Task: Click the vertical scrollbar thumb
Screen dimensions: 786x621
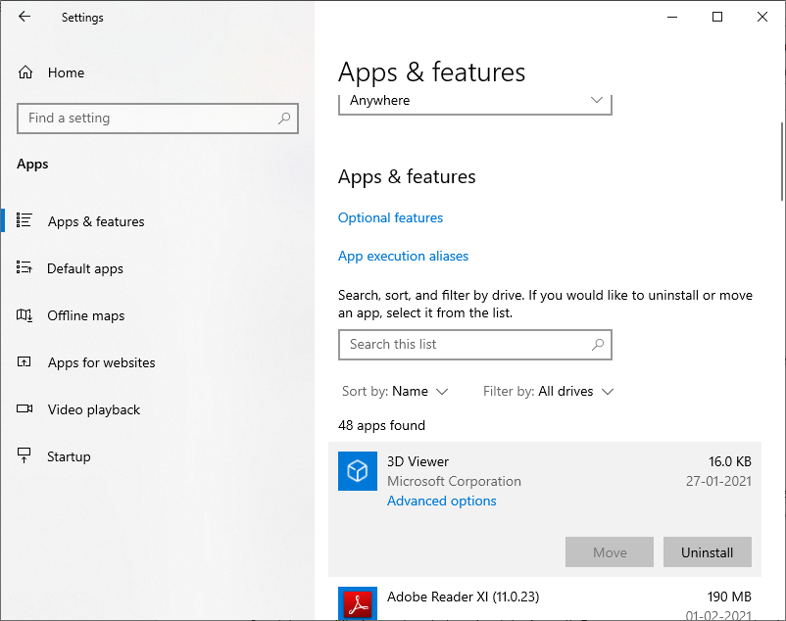Action: pyautogui.click(x=782, y=162)
